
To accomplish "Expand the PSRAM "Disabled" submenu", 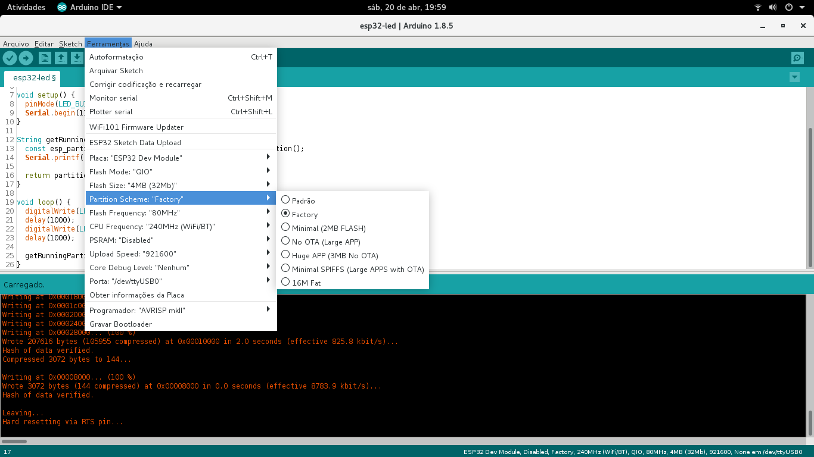I will click(181, 240).
